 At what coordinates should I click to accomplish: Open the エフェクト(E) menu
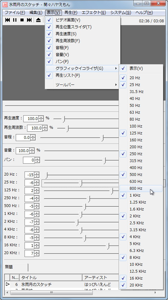[x=94, y=13]
